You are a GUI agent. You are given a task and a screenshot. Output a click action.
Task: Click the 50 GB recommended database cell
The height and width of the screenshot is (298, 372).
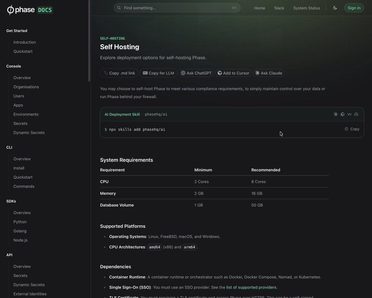257,205
